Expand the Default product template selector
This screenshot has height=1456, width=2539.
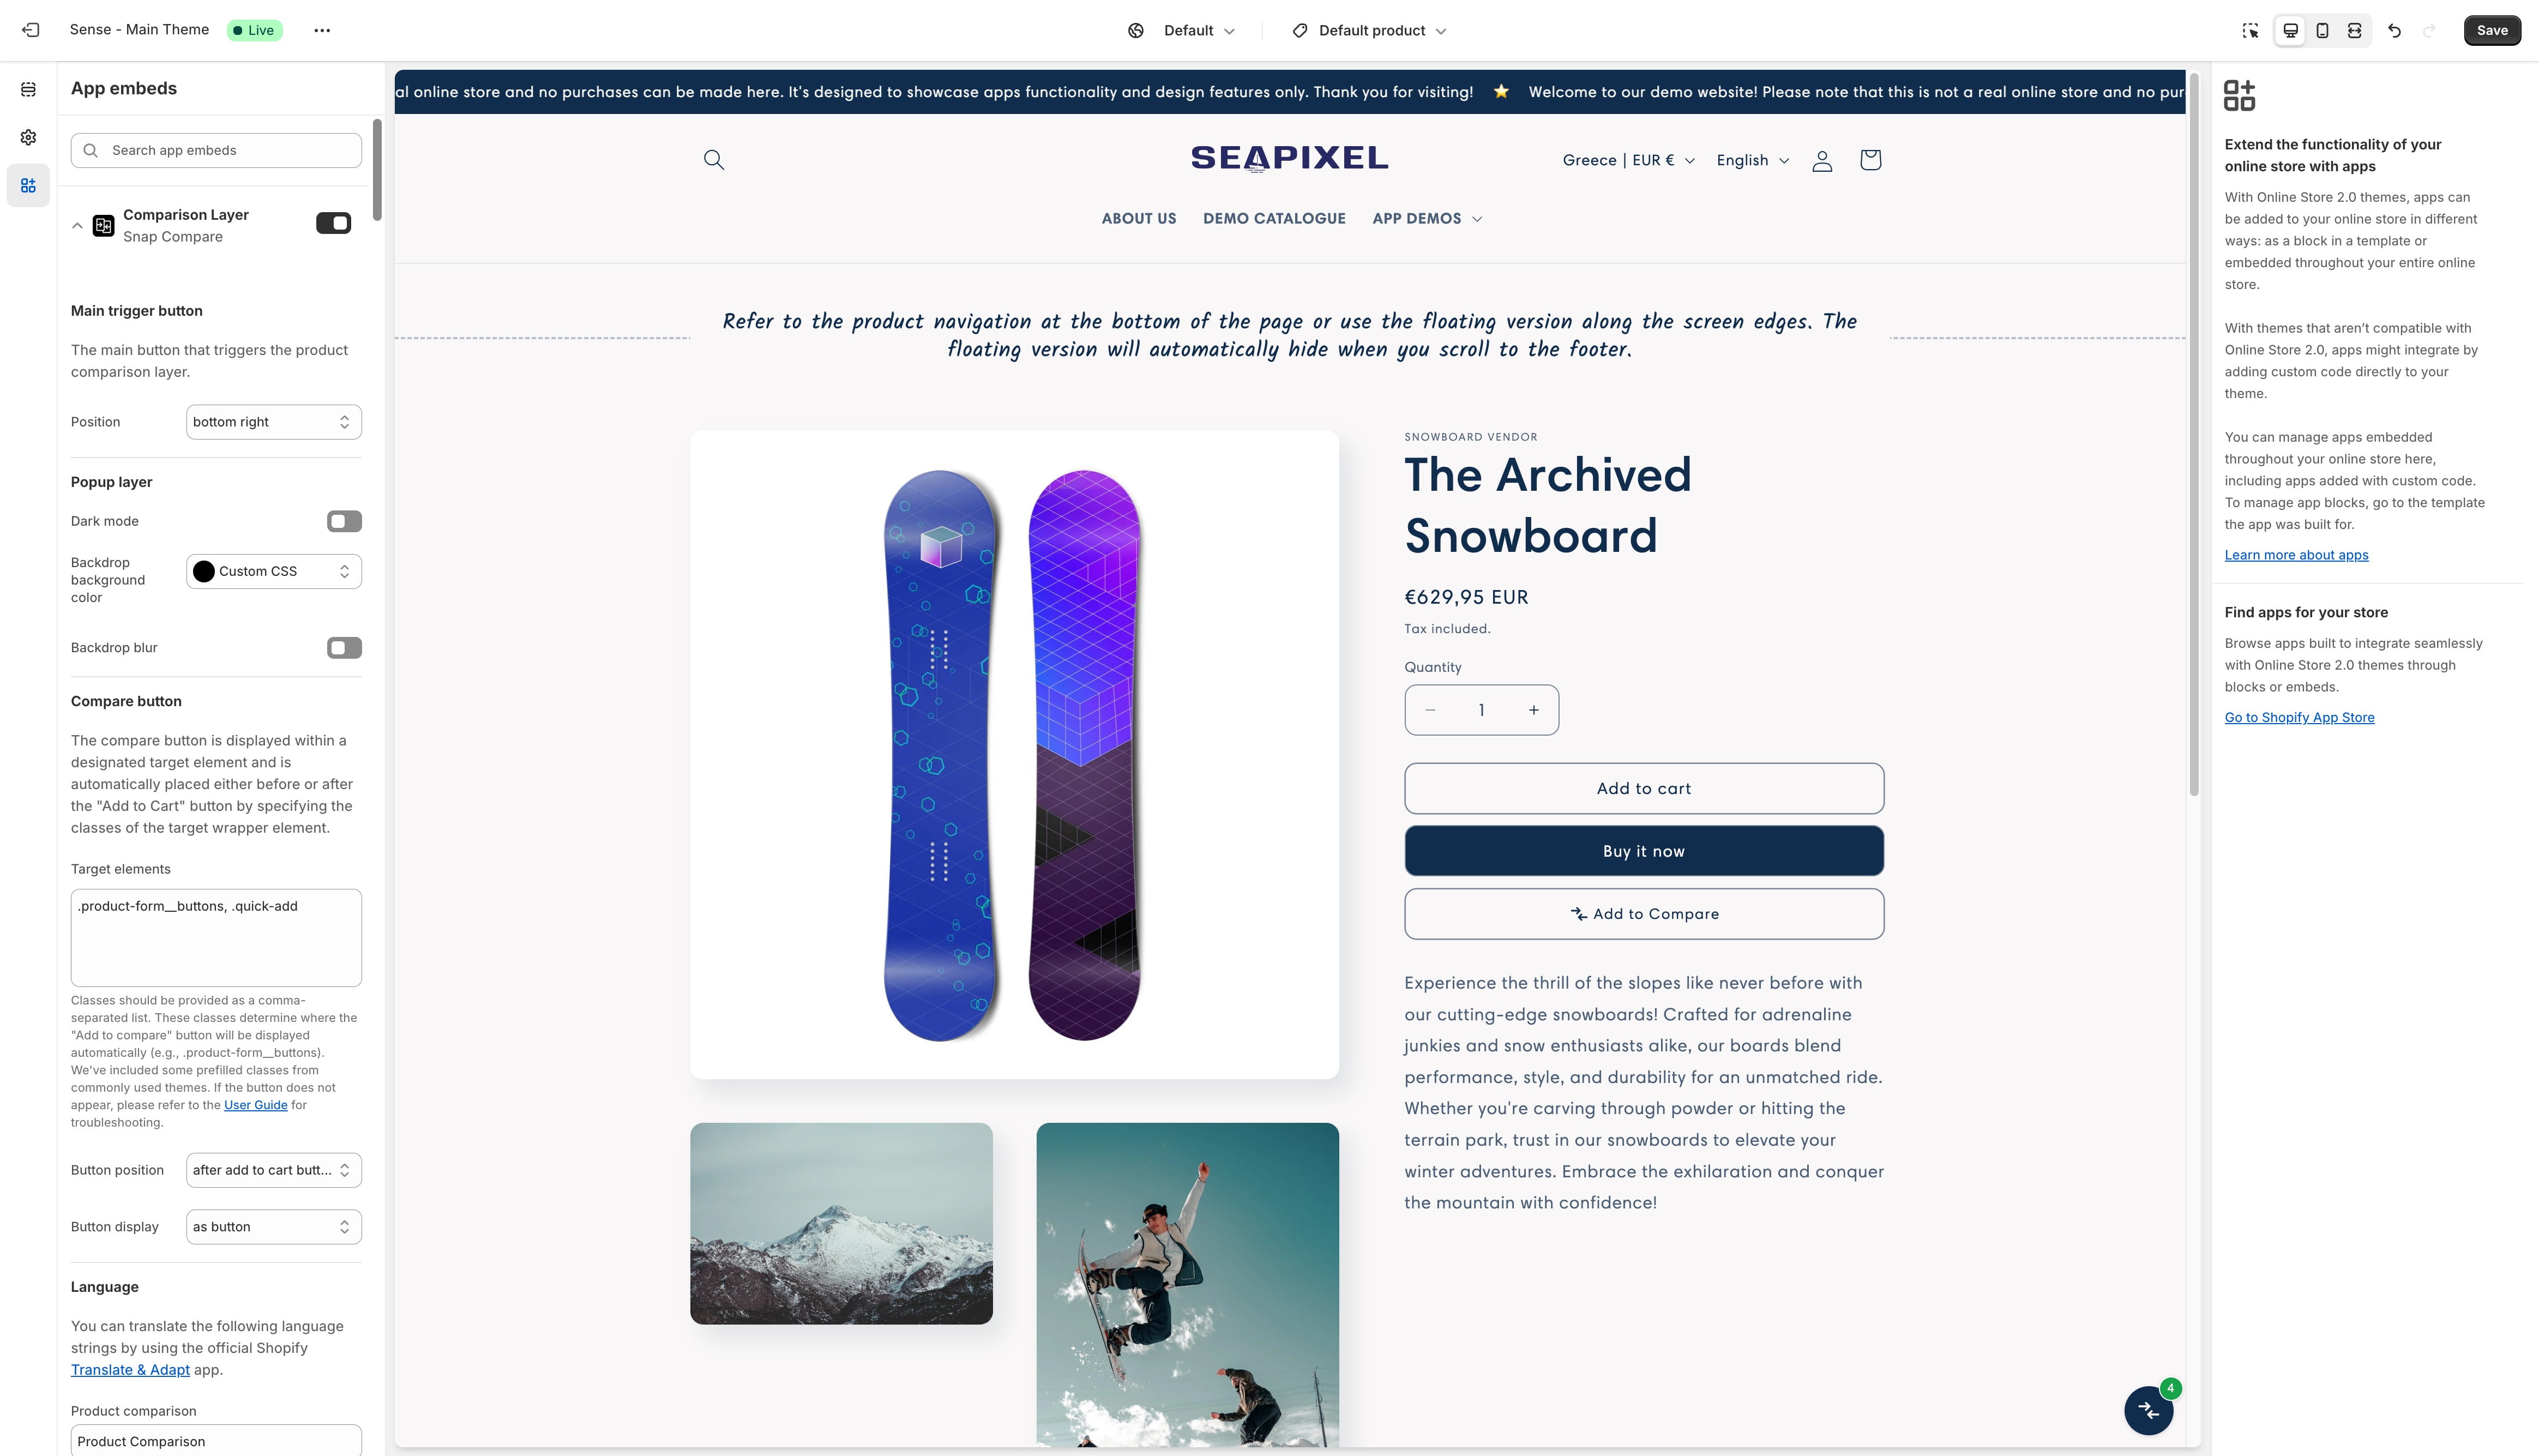pos(1369,30)
